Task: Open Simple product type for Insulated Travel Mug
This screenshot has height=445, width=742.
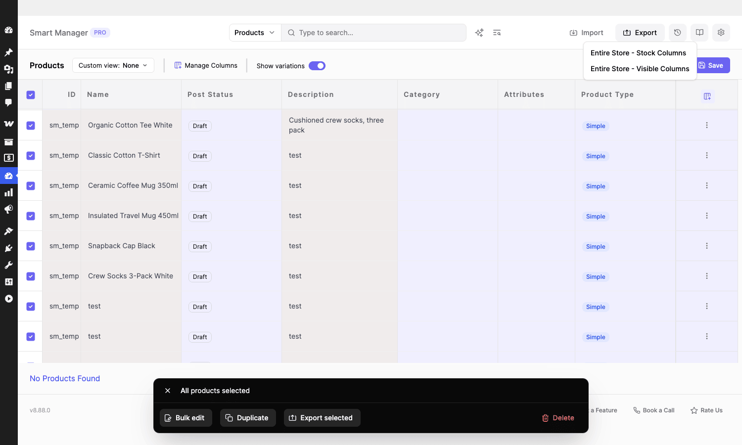Action: coord(596,217)
